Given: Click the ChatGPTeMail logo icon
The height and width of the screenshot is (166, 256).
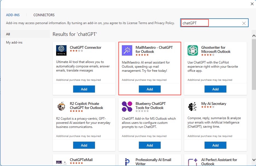Looking at the screenshot, I should (x=61, y=162).
